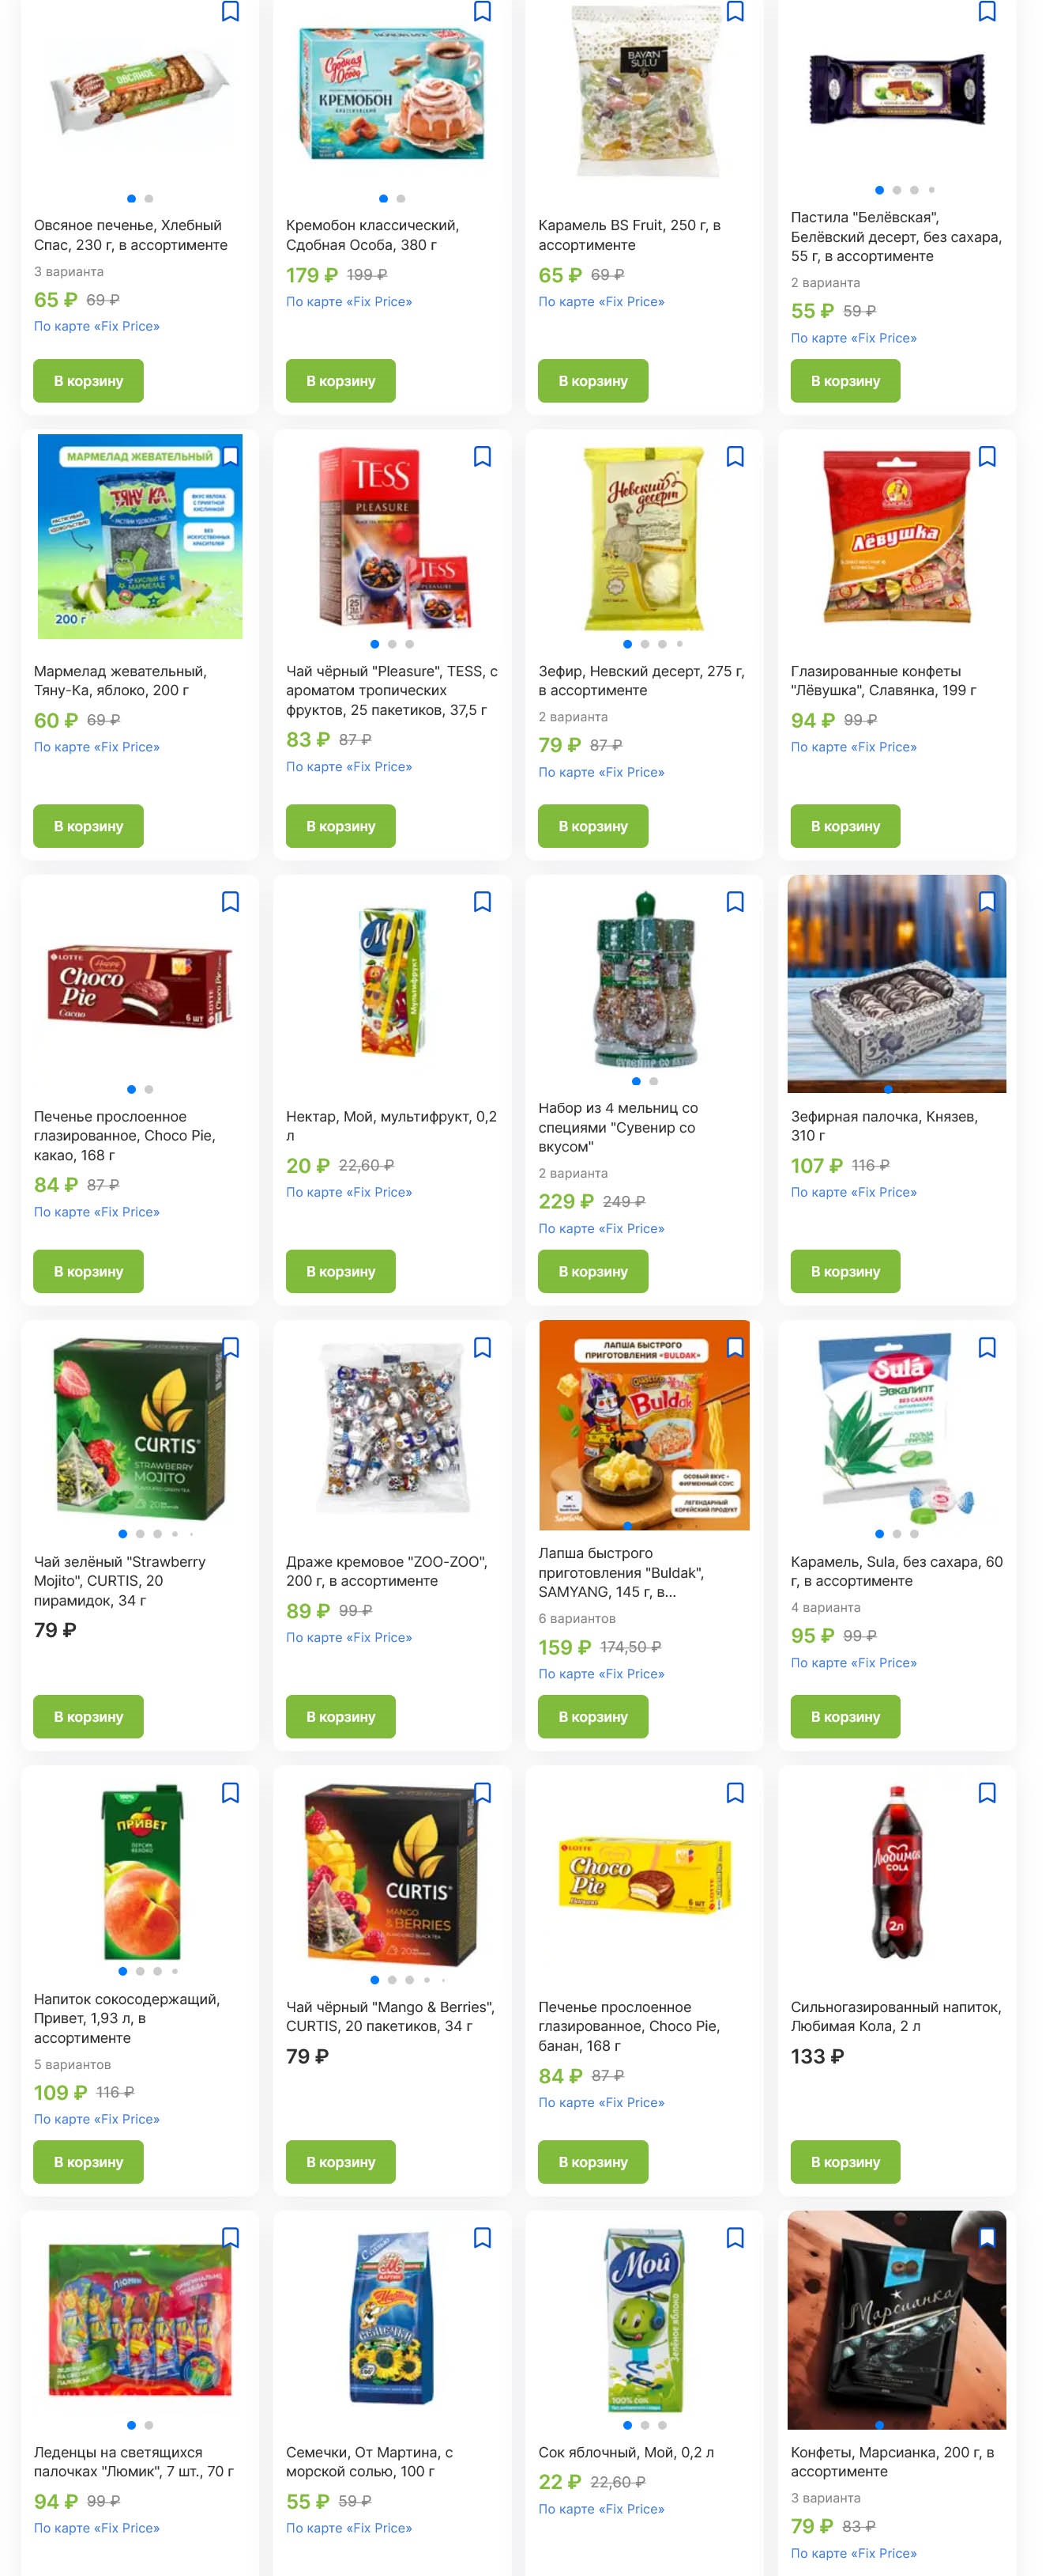Open the Карамель BS Fruit product title
Screen dimensions: 1057x2576
pyautogui.click(x=630, y=235)
